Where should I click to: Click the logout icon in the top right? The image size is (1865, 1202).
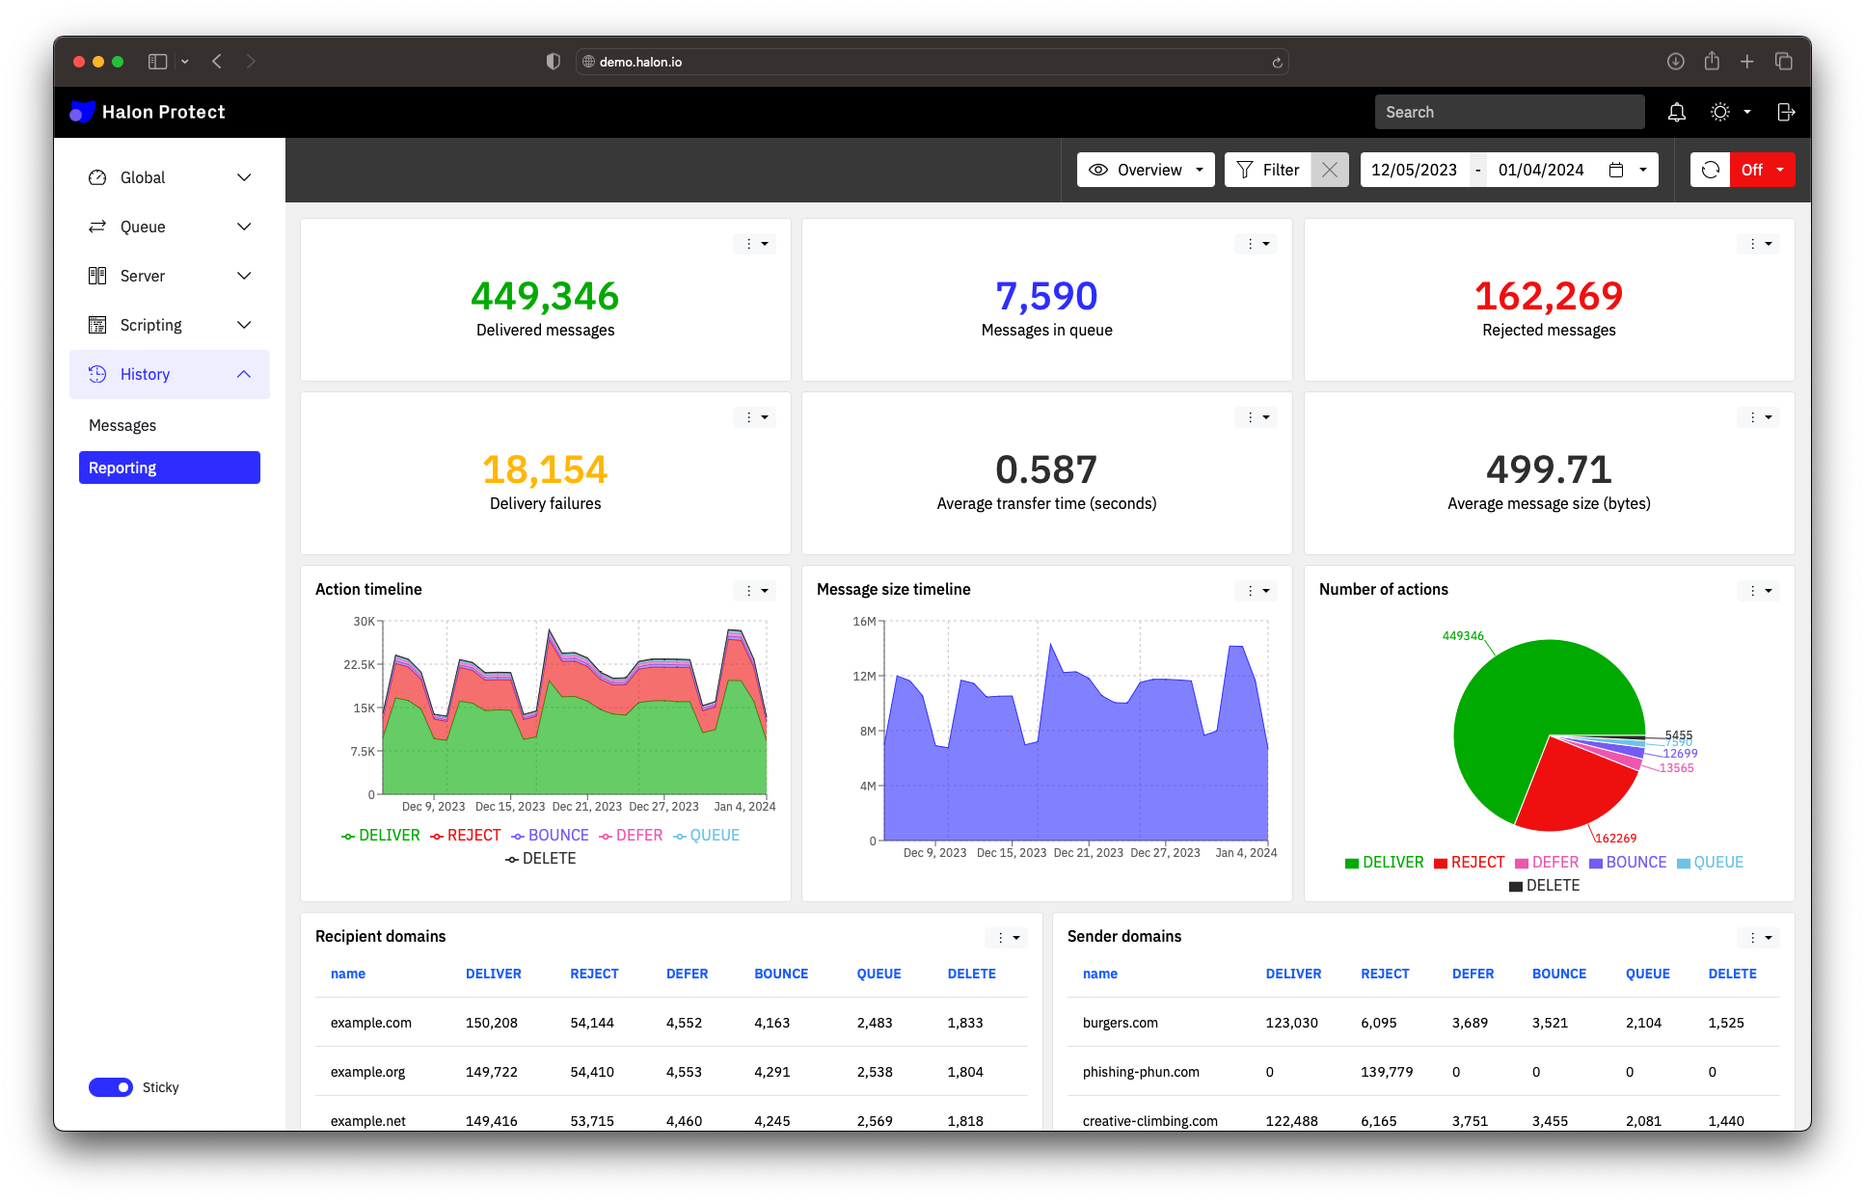(x=1786, y=112)
